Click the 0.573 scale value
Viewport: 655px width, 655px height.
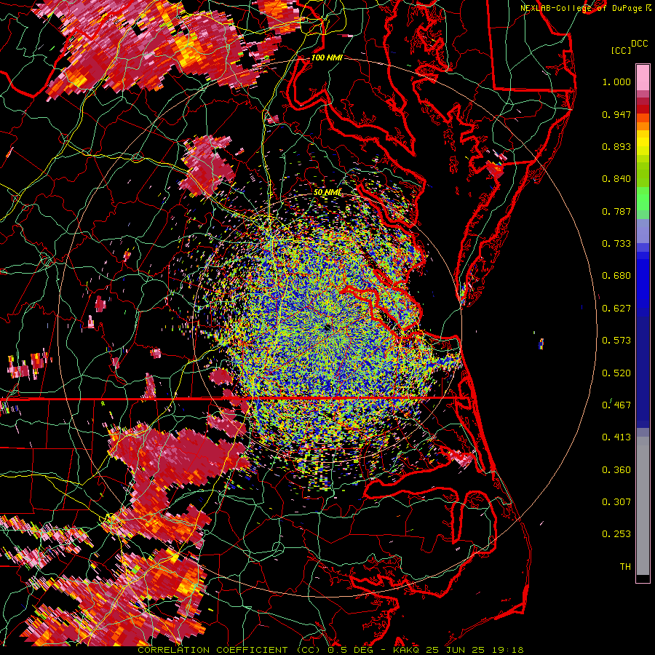616,341
